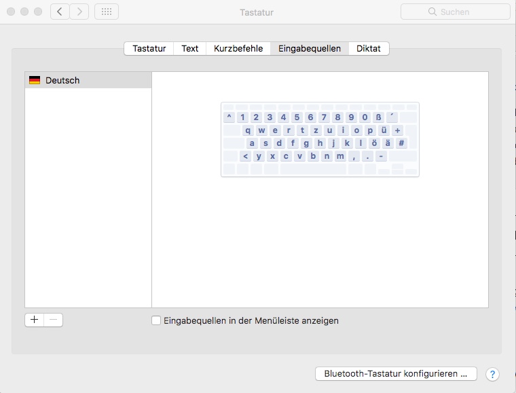The image size is (516, 393).
Task: Click the ß key in the keyboard preview
Action: pyautogui.click(x=378, y=117)
